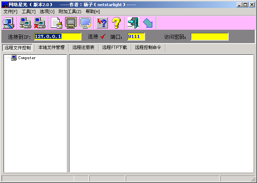Click the connect networked computers toolbar icon
Screen dimensions: 257x183
pos(25,23)
